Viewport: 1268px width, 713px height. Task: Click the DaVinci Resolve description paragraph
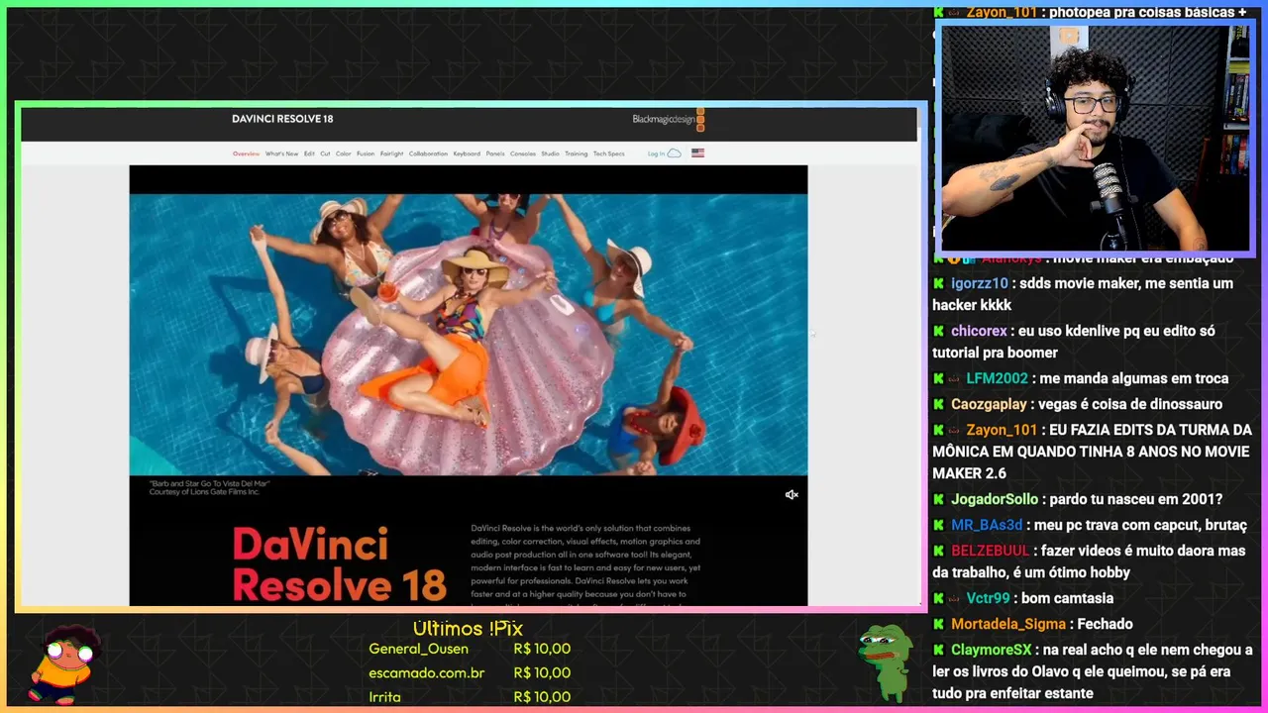[x=586, y=562]
